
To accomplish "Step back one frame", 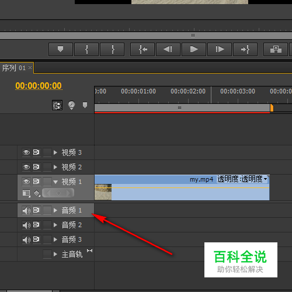I will pyautogui.click(x=168, y=50).
